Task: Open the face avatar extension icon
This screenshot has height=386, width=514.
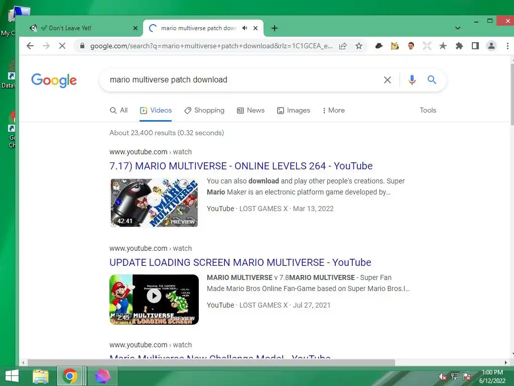Action: point(411,46)
